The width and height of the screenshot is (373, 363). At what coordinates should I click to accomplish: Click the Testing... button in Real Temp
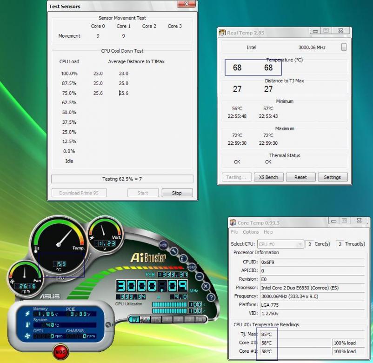click(x=237, y=177)
